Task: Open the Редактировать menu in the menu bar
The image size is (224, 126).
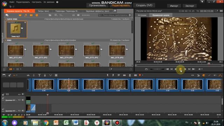Action: tap(23, 2)
